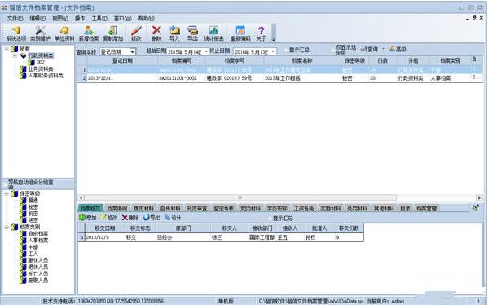488x305 pixels.
Task: Toggle lower 显示汇总 checkbox in detail panel
Action: tap(270, 218)
